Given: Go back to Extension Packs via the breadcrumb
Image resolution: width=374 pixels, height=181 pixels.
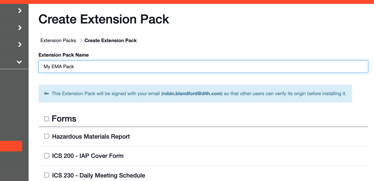Looking at the screenshot, I should [x=58, y=41].
